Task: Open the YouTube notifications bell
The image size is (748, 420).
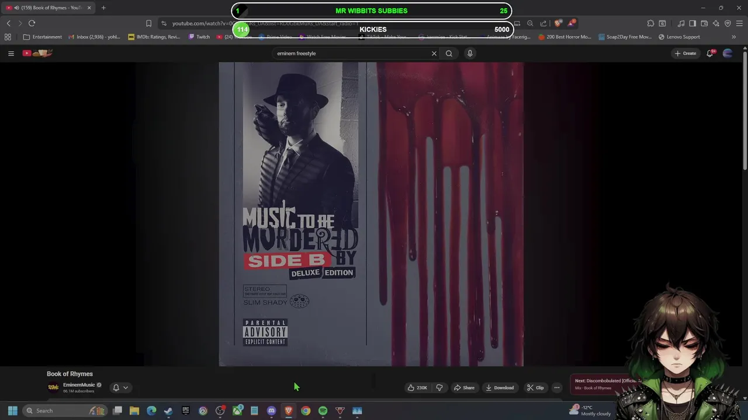Action: (710, 53)
